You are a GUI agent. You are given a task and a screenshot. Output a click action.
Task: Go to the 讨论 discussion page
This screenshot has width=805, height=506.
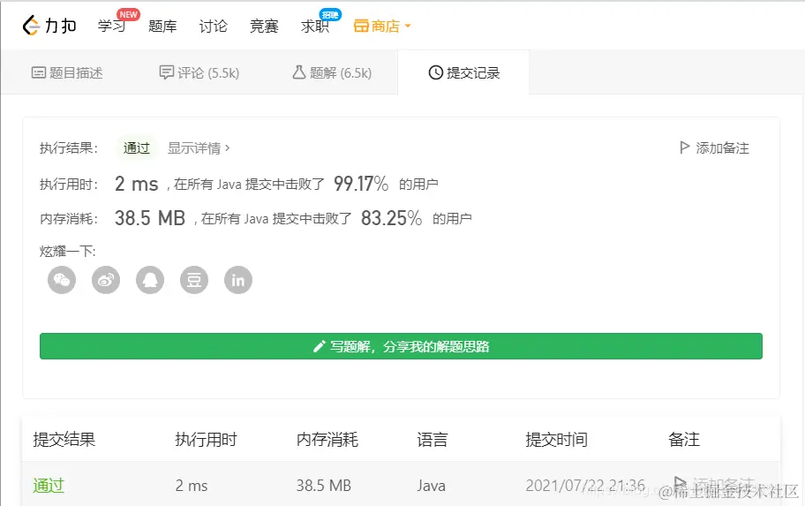213,26
